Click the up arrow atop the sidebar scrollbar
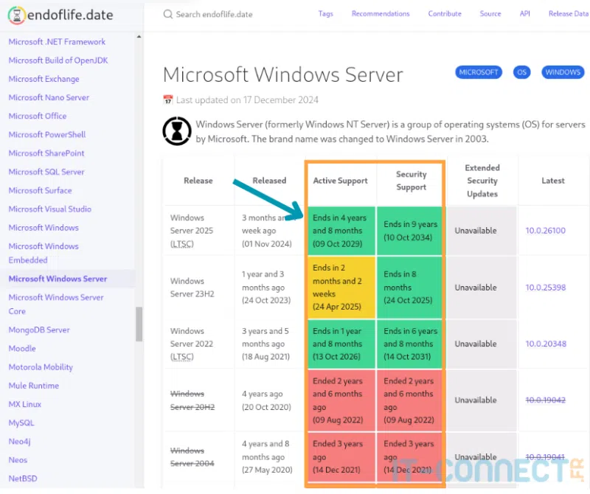Screen dimensions: 590x494 pyautogui.click(x=139, y=35)
